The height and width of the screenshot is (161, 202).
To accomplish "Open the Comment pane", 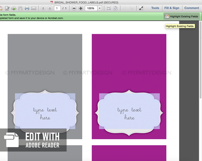I will (192, 8).
